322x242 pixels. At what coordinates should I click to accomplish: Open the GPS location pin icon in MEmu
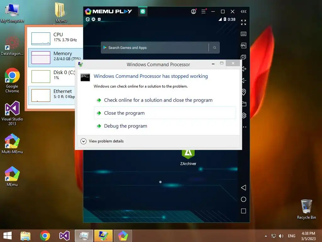[244, 92]
